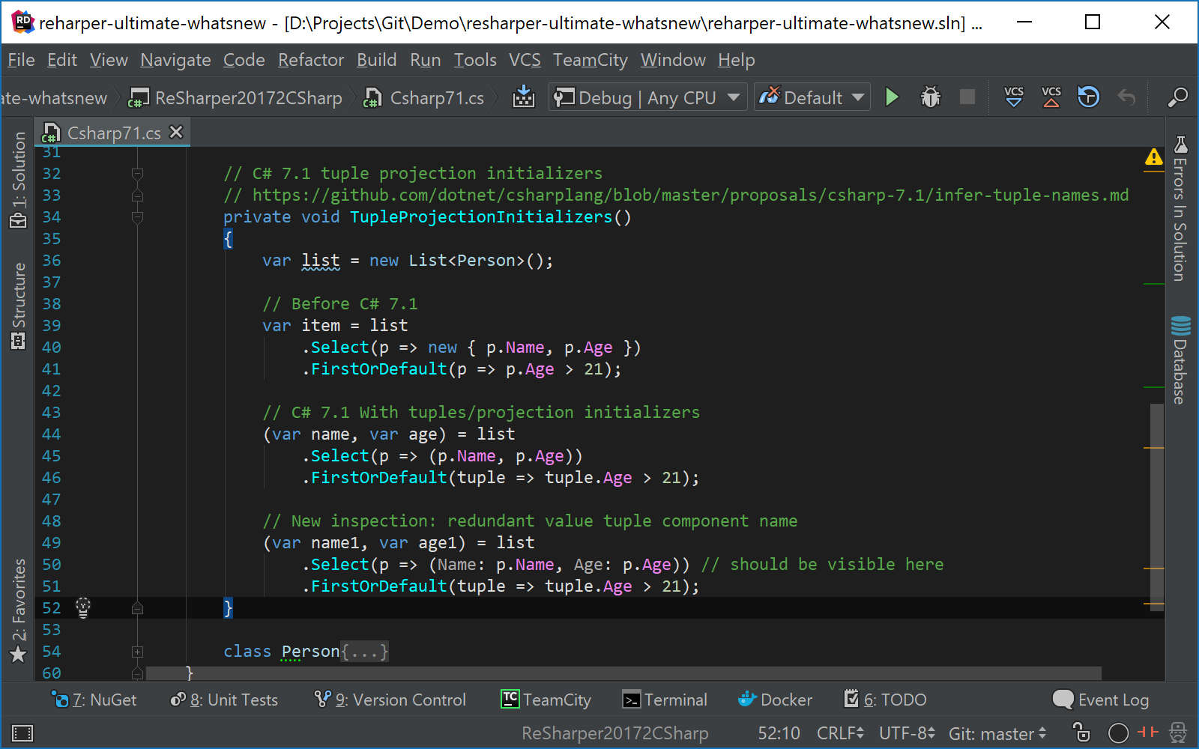Open the VCS menu
This screenshot has width=1199, height=749.
click(x=525, y=60)
